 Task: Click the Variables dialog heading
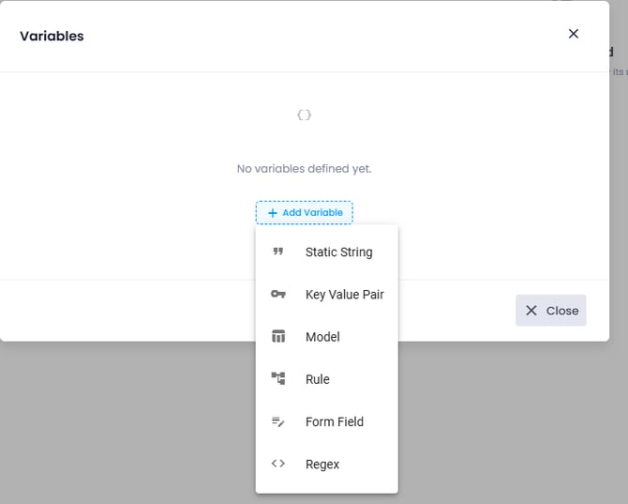click(52, 36)
